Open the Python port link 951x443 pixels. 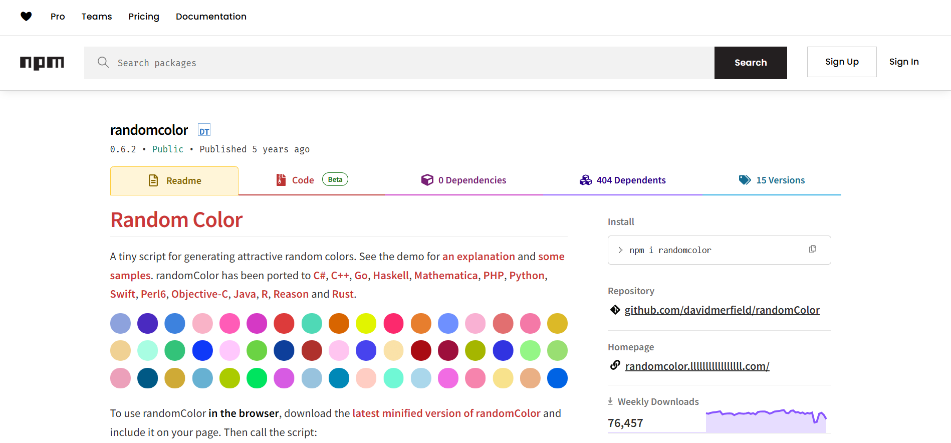[x=527, y=276]
